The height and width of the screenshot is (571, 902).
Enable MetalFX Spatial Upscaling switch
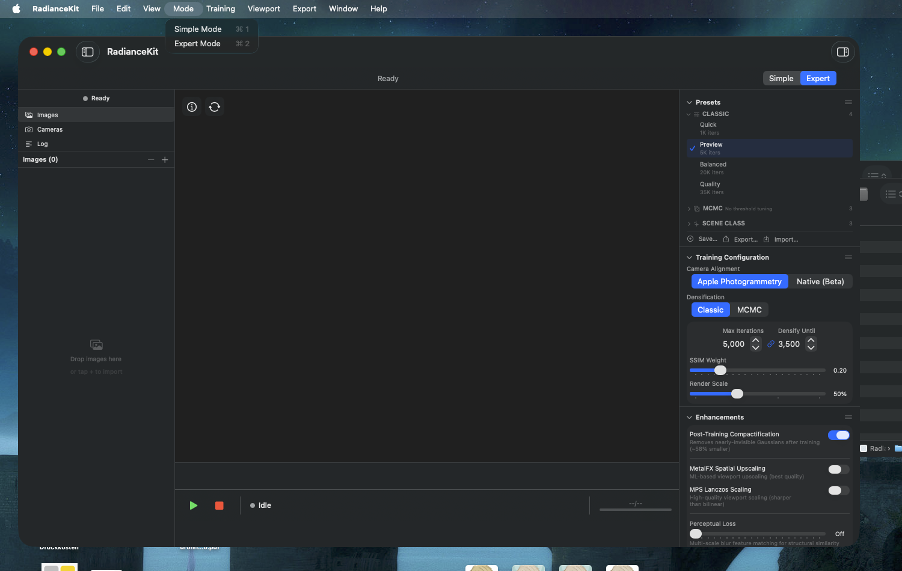pyautogui.click(x=838, y=469)
